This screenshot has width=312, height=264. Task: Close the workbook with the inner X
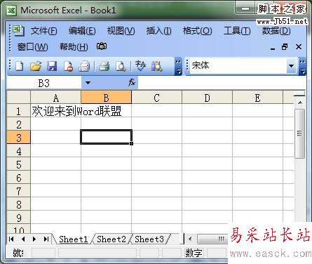click(x=299, y=47)
